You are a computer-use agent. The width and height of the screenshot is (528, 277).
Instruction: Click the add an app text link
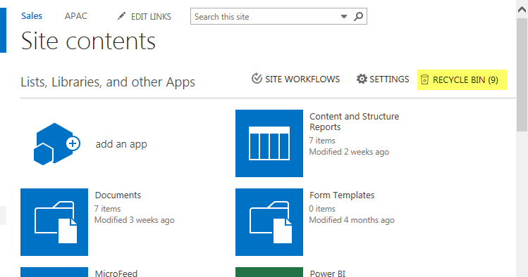tap(121, 144)
